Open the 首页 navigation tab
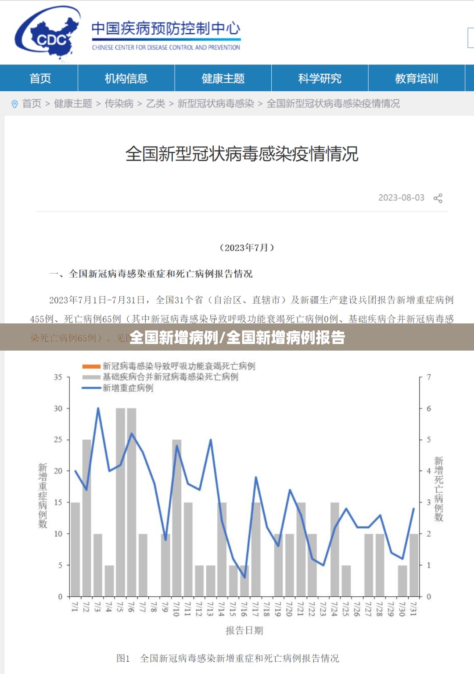 [39, 78]
